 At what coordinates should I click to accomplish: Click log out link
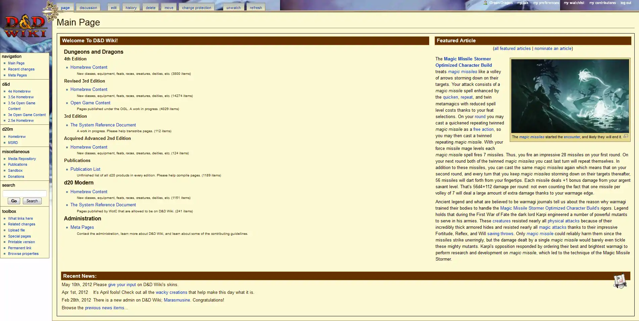626,3
